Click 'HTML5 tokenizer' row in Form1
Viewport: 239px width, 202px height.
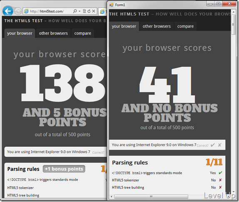click(167, 180)
